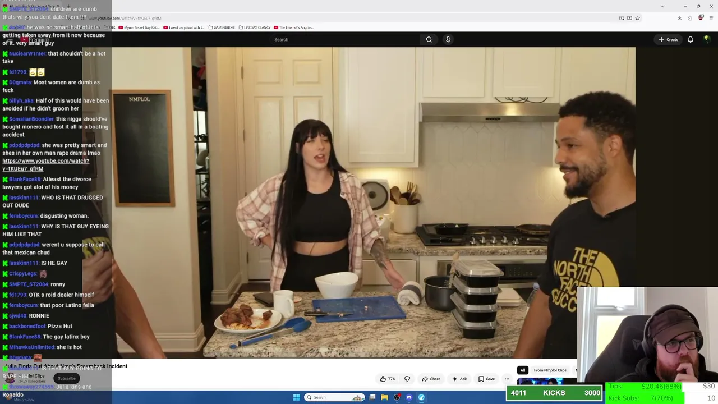Bookmark this page with the star icon
This screenshot has height=404, width=718.
click(x=638, y=18)
